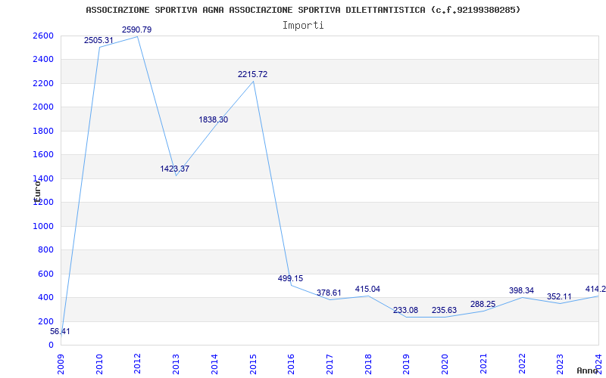This screenshot has width=606, height=378.
Task: Click x-axis year 2022
Action: click(521, 364)
